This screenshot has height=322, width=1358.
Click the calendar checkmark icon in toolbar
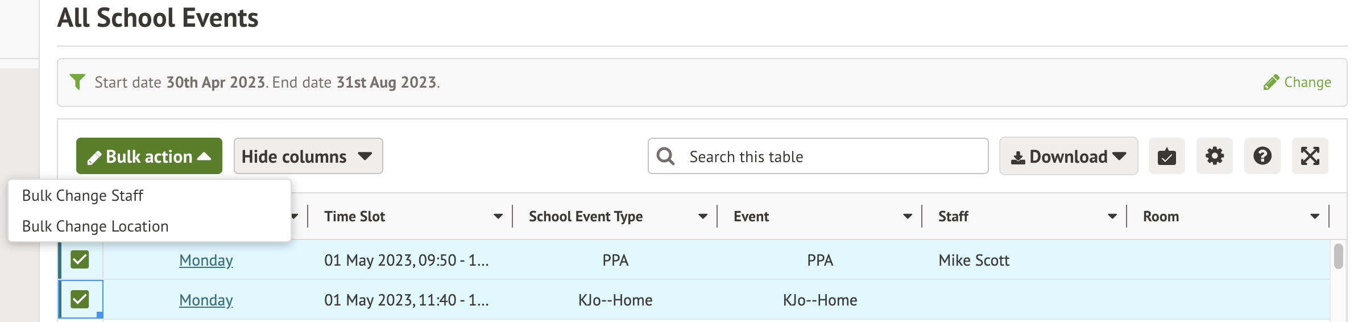click(1166, 156)
